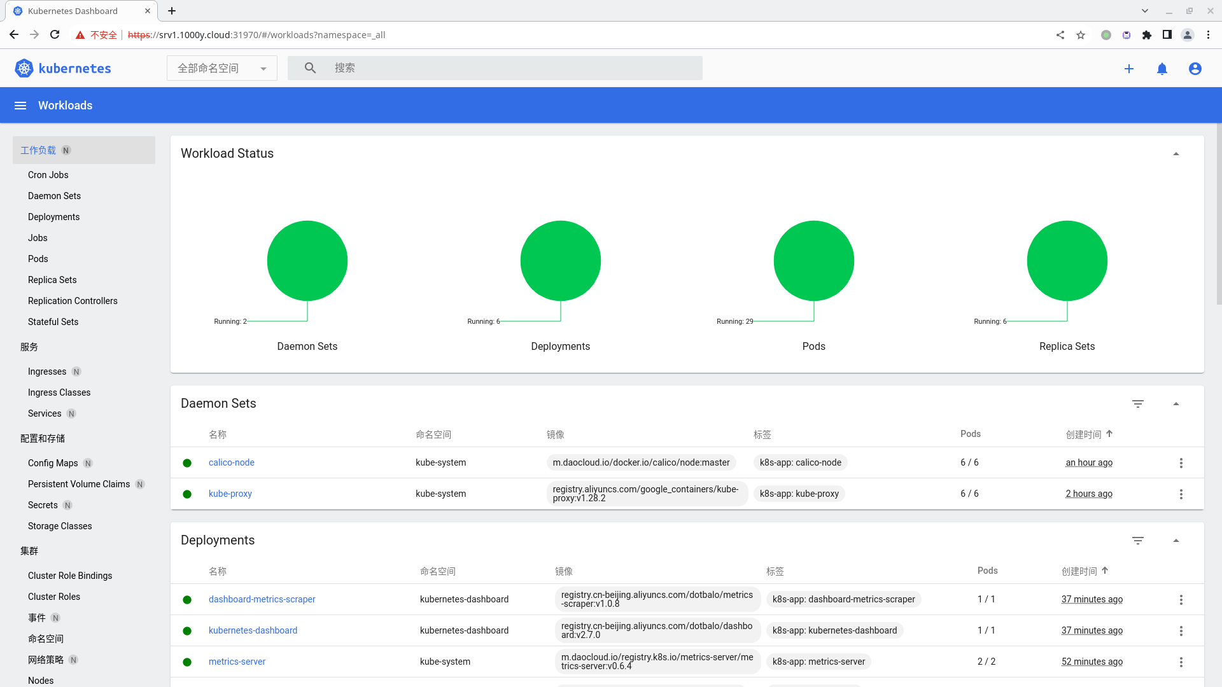Collapse the Daemon Sets card
Image resolution: width=1222 pixels, height=687 pixels.
tap(1176, 404)
